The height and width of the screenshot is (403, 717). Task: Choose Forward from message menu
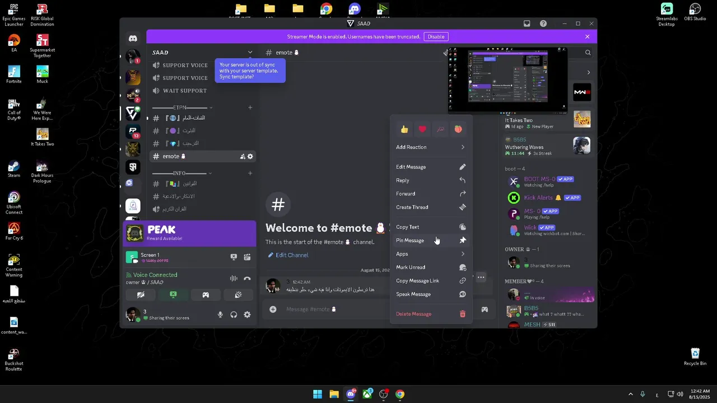click(431, 194)
